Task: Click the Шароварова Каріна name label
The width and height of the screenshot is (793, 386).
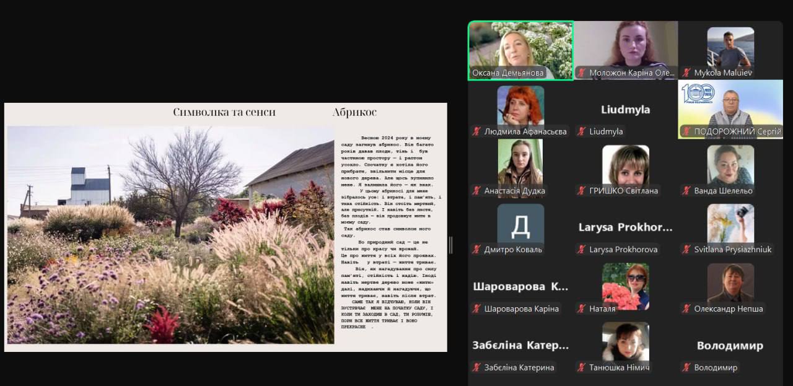Action: 521,309
